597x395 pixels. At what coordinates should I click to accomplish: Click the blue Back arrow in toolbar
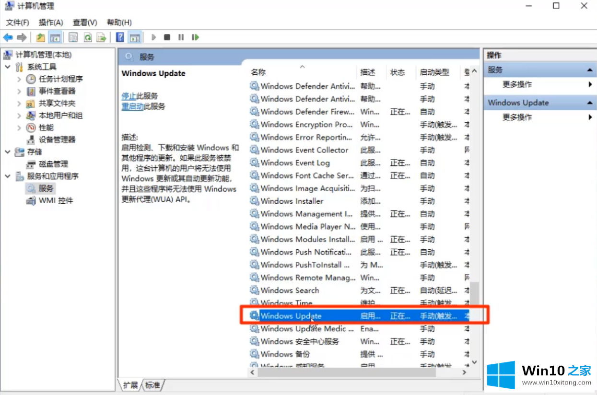(8, 37)
